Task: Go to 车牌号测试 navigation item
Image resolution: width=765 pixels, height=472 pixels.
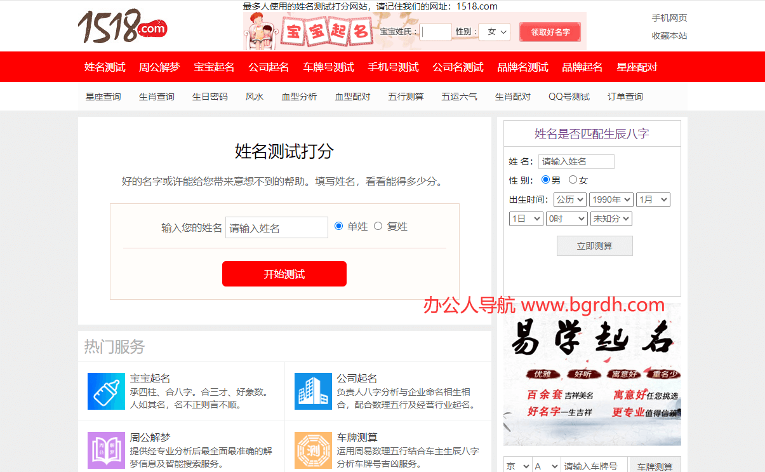Action: pos(328,67)
